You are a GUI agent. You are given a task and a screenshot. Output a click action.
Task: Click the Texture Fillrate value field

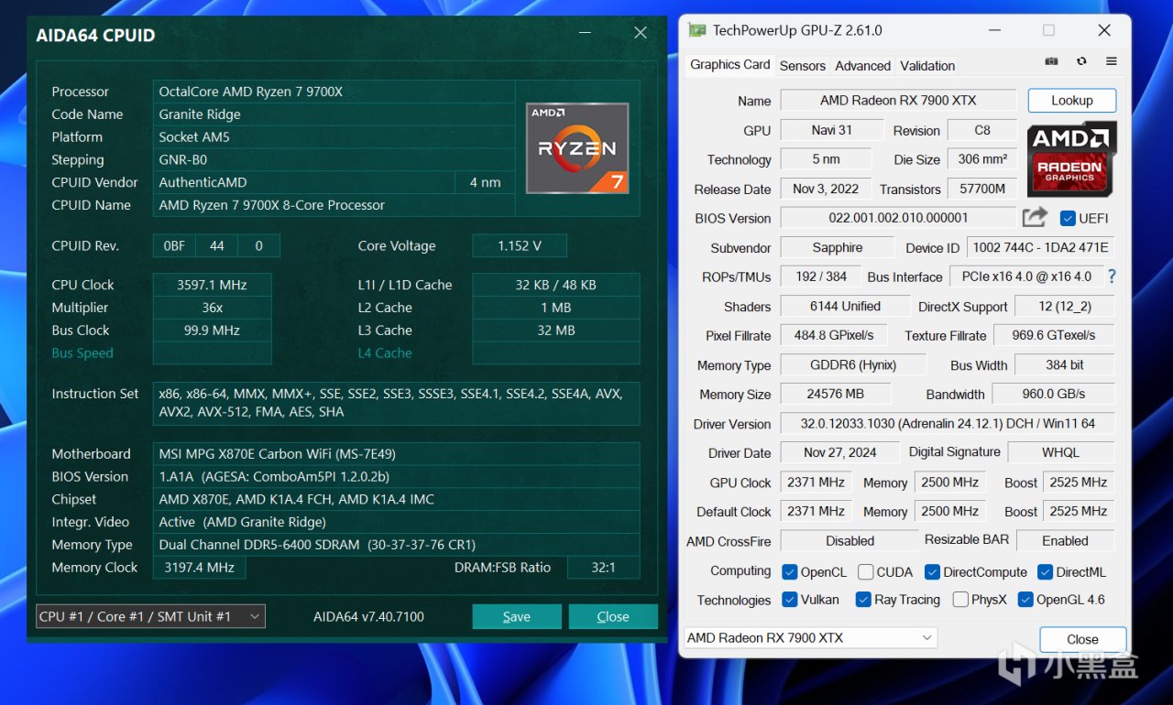point(1055,335)
